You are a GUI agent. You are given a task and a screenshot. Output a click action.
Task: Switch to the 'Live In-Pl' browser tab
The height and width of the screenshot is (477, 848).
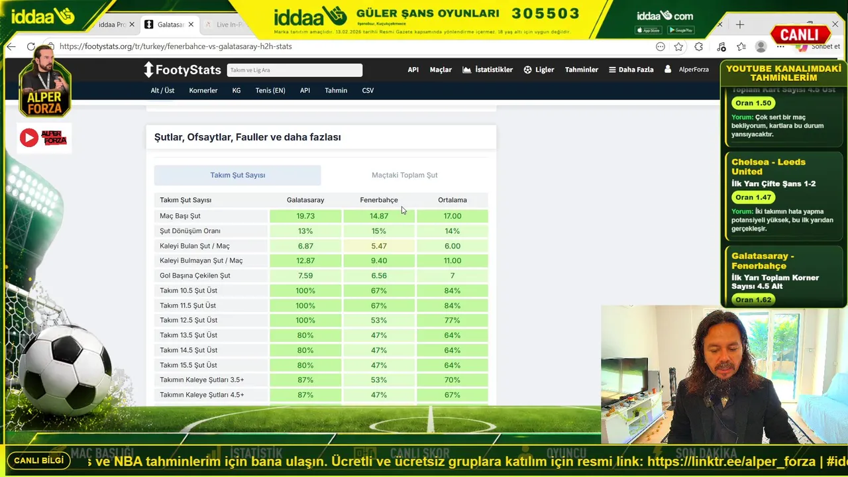pyautogui.click(x=225, y=25)
